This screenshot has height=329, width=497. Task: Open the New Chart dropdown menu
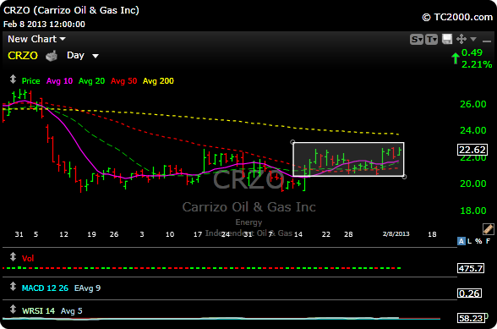click(x=36, y=39)
